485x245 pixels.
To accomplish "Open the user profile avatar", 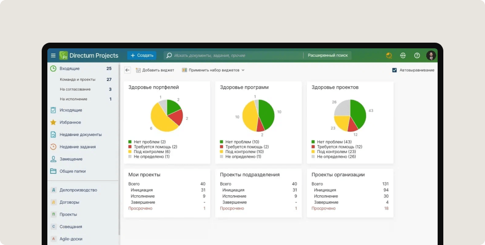I will pos(431,55).
